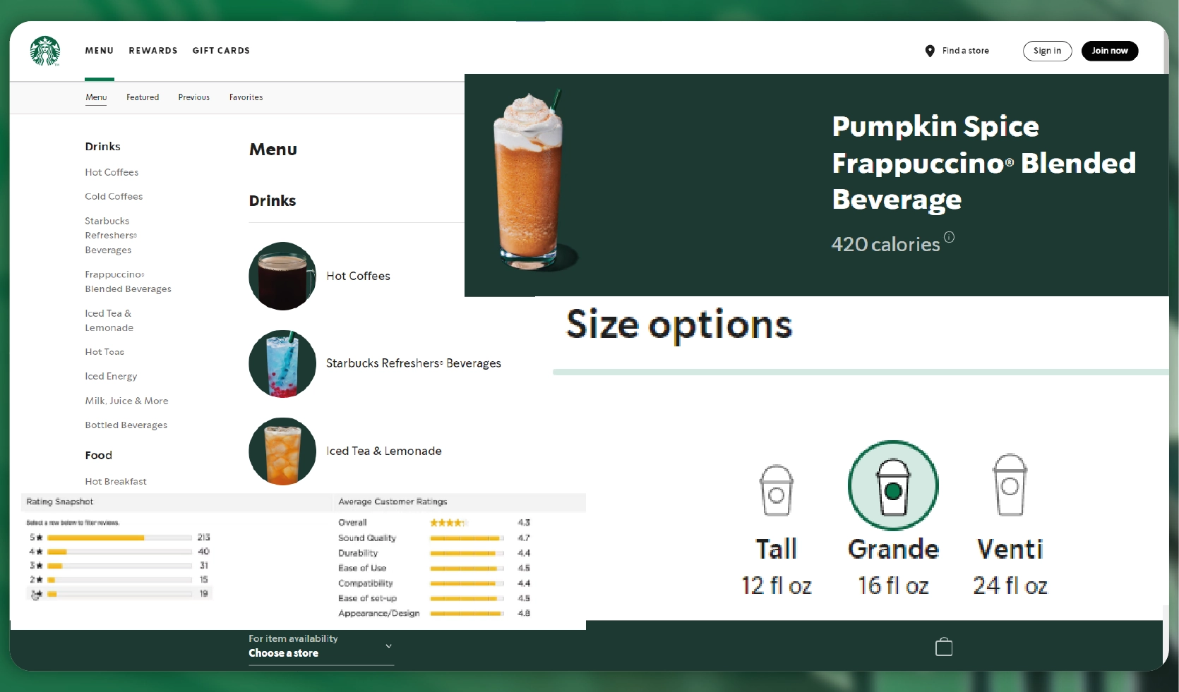
Task: Click the Find a store link
Action: tap(965, 51)
